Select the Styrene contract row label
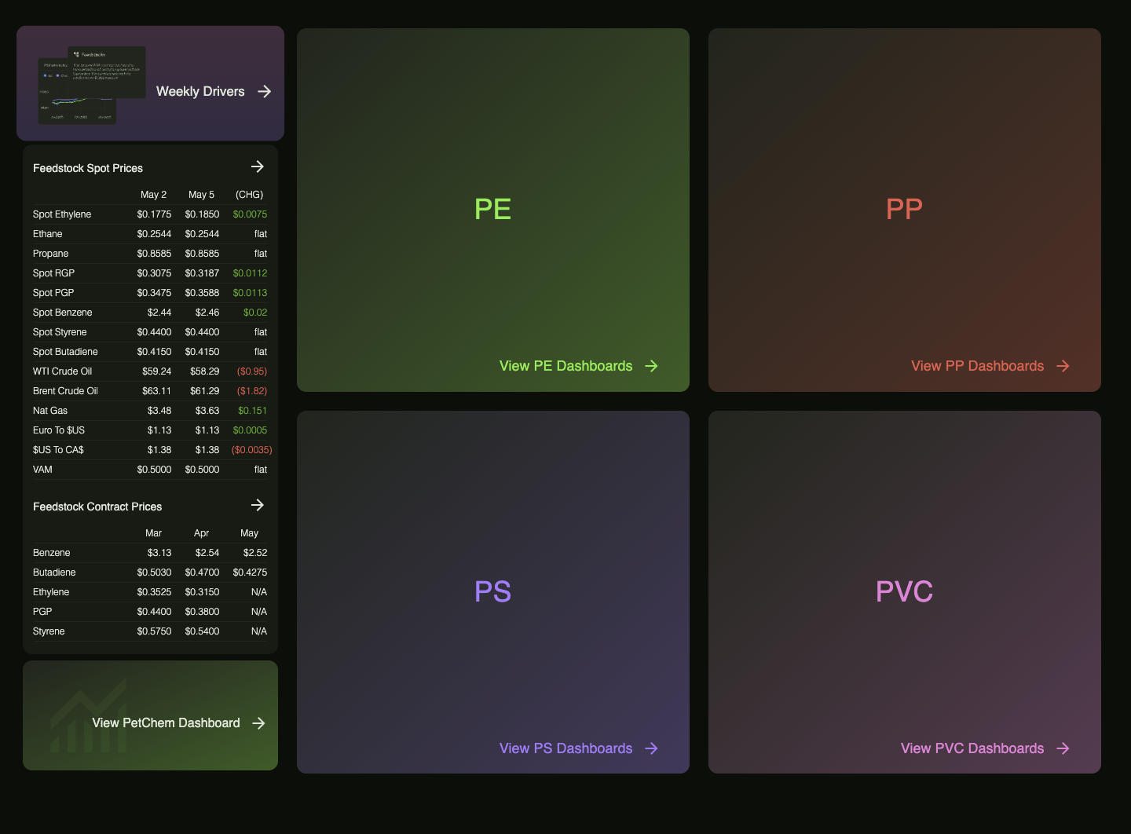This screenshot has height=834, width=1131. pyautogui.click(x=49, y=631)
